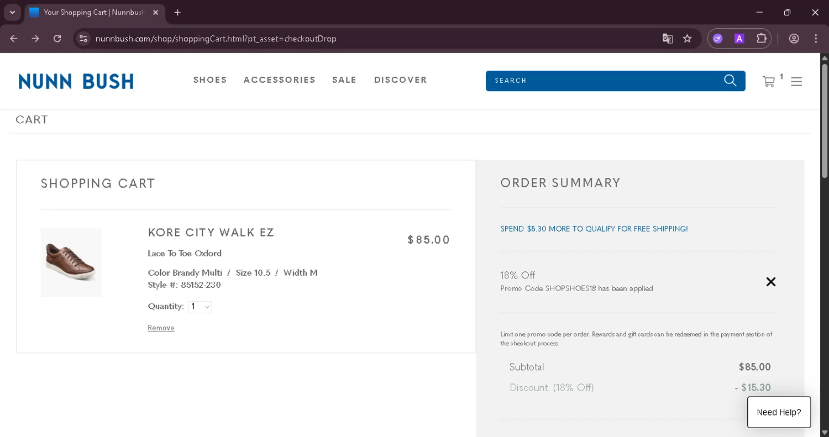829x437 pixels.
Task: Open the SALE menu
Action: (344, 80)
